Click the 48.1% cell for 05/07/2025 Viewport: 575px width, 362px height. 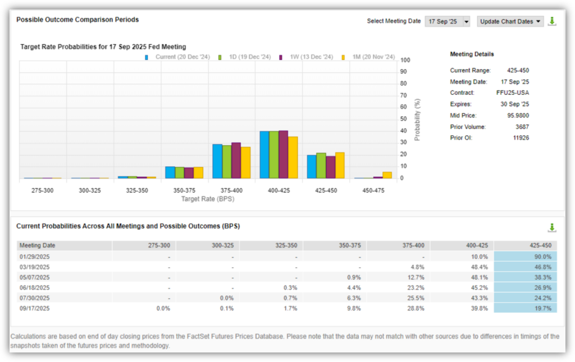coord(462,277)
